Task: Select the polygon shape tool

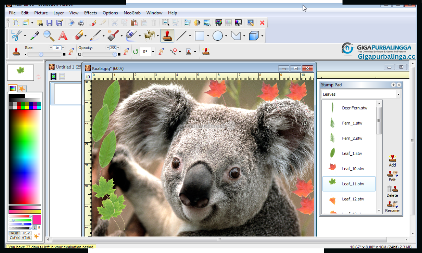Action: (236, 35)
